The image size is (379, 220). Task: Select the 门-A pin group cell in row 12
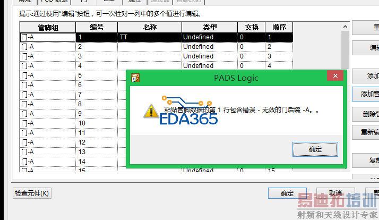click(48, 142)
